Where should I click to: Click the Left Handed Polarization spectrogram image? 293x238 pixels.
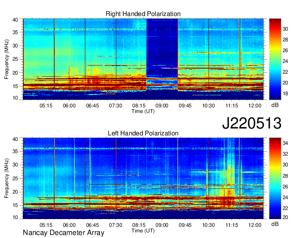click(143, 178)
